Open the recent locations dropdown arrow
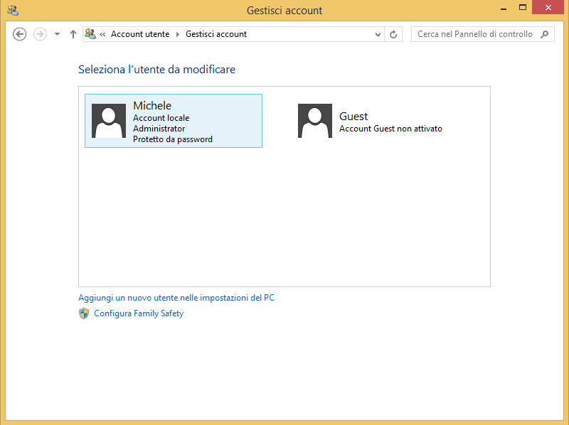This screenshot has width=569, height=425. [x=57, y=34]
